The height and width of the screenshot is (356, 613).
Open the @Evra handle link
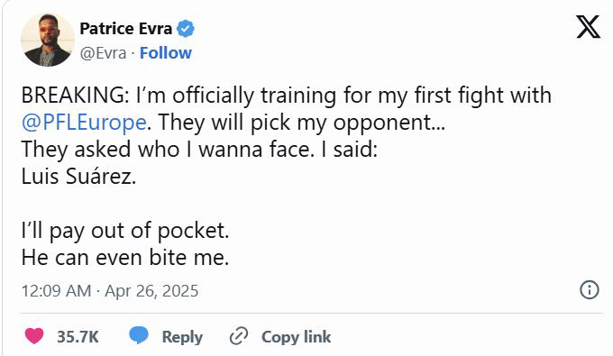[103, 53]
